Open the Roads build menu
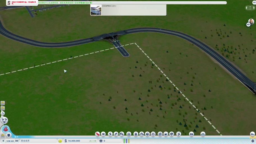 [97, 134]
